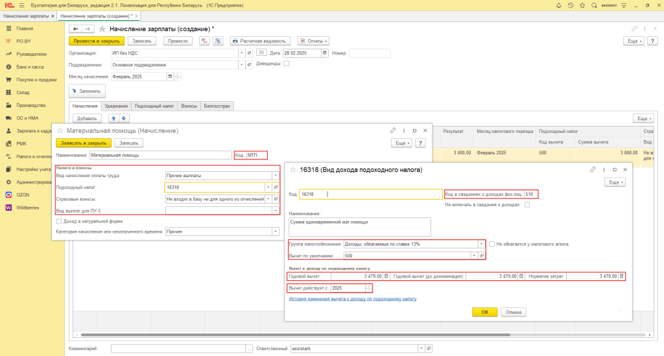Open history clock icon in title bar
The width and height of the screenshot is (664, 356).
pyautogui.click(x=571, y=5)
